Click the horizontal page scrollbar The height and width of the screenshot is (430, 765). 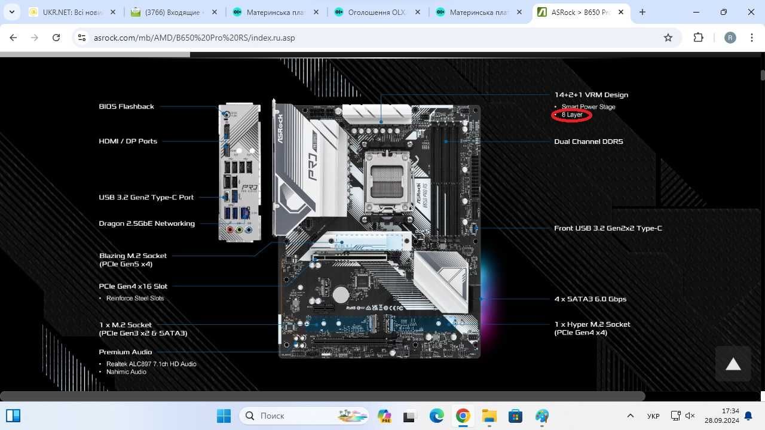click(323, 396)
